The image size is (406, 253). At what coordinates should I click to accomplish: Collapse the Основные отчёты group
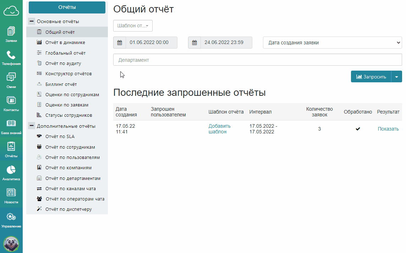(x=32, y=21)
